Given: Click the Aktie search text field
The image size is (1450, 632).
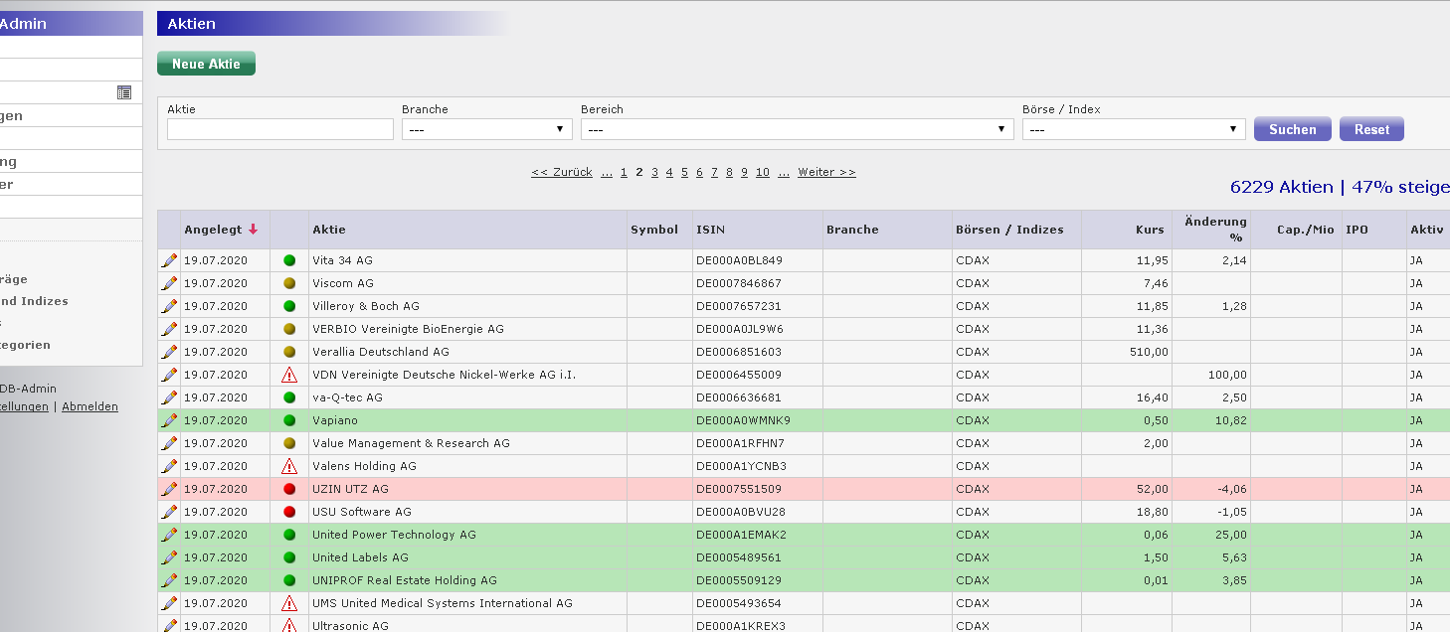Looking at the screenshot, I should [280, 129].
